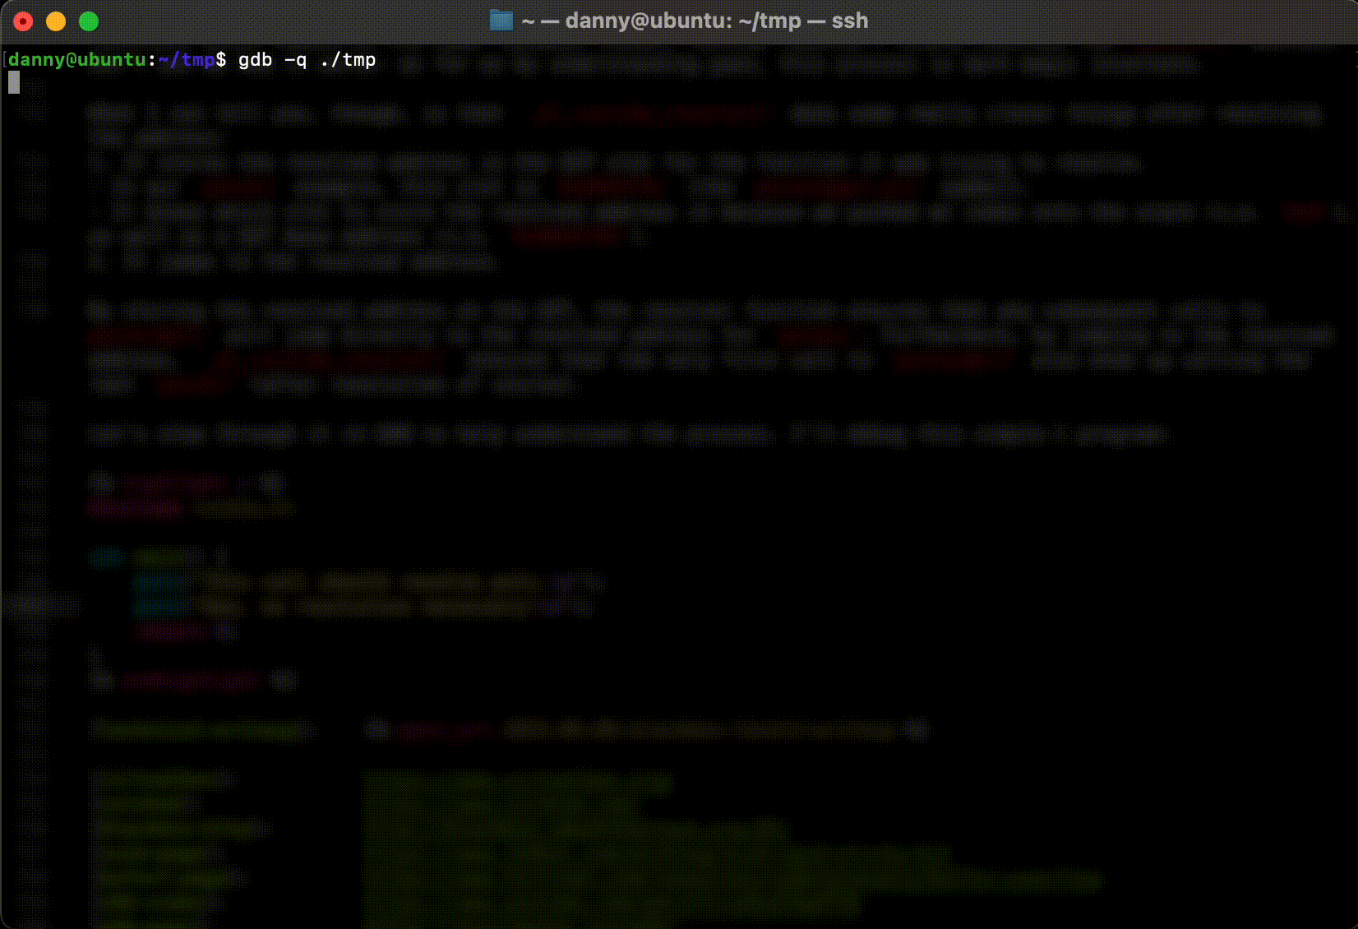Click the block cursor below the prompt
The width and height of the screenshot is (1358, 929).
(x=14, y=82)
